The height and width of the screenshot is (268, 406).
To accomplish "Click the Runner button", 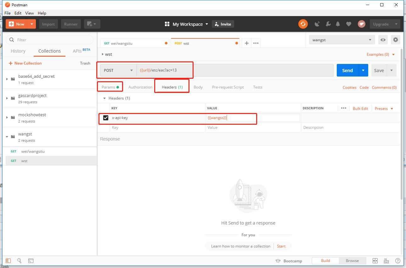I will coord(71,24).
